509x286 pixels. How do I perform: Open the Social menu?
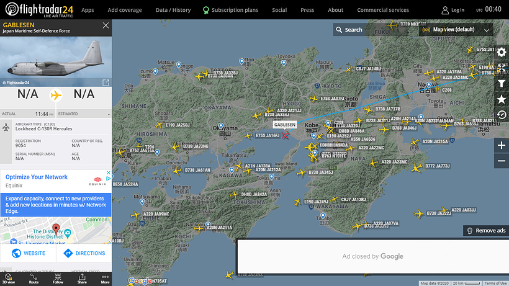(x=279, y=10)
